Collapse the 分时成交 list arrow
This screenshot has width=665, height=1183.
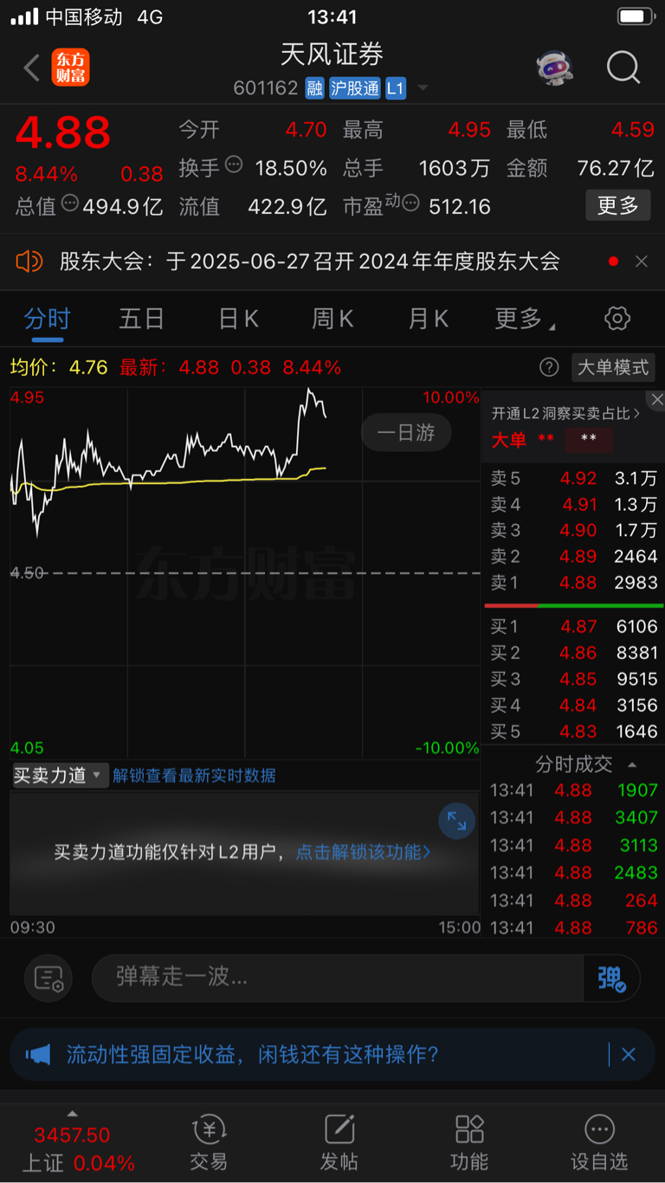632,764
